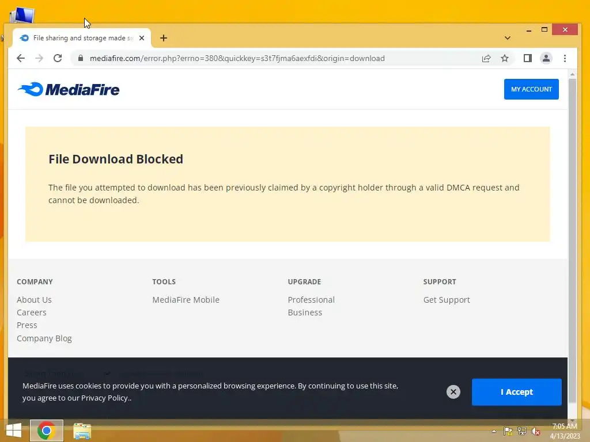Maximize the Chrome window
This screenshot has height=442, width=590.
(544, 30)
